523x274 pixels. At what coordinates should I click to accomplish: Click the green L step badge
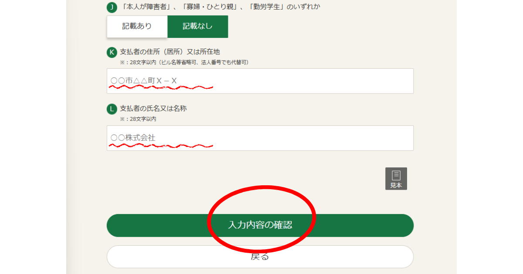112,109
